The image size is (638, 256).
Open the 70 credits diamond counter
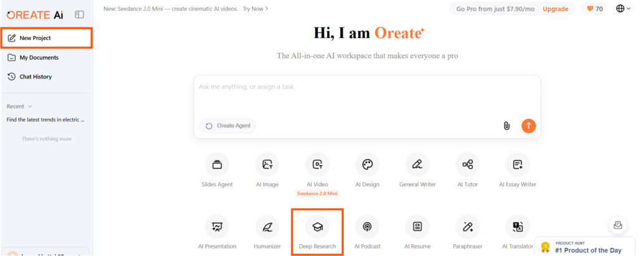click(594, 9)
